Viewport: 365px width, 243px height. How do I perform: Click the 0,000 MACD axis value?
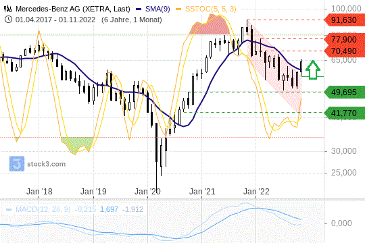tap(341, 223)
